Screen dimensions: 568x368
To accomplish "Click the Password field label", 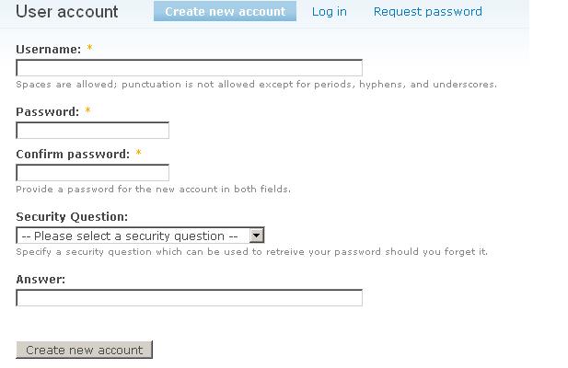I will (x=47, y=111).
